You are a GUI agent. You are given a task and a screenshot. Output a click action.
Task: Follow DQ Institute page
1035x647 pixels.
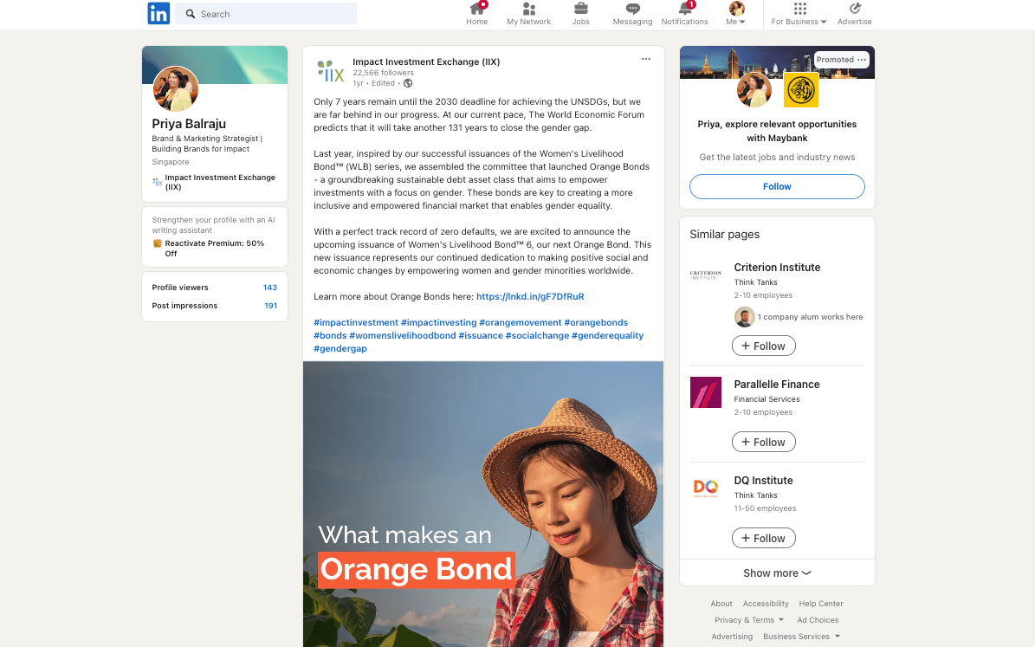coord(764,538)
